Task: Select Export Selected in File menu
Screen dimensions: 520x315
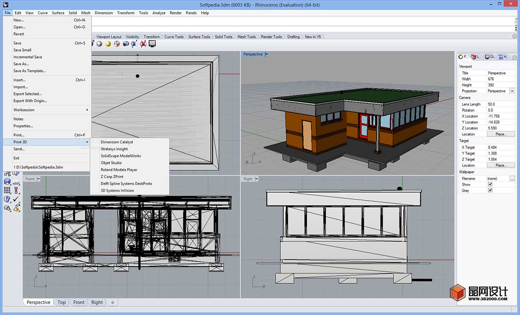Action: click(28, 94)
